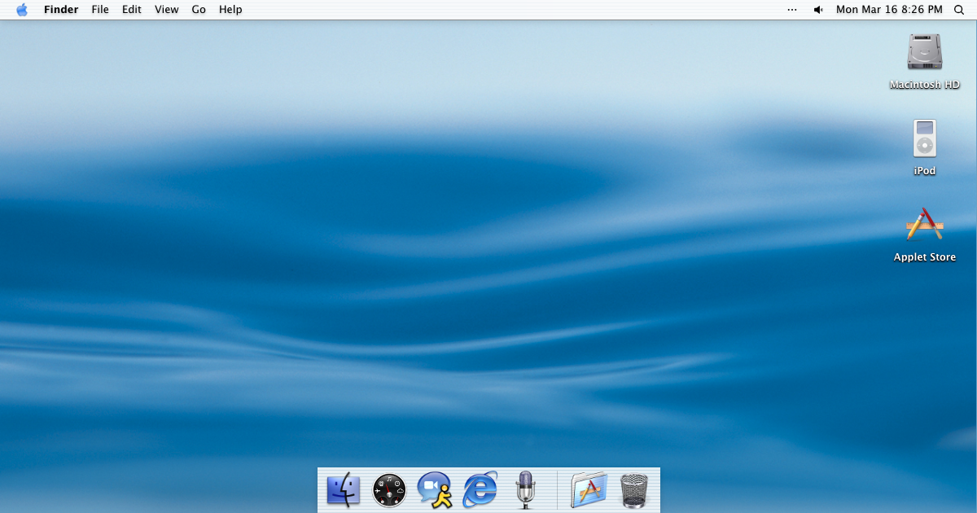Expand the View menu
This screenshot has height=513, width=977.
click(x=167, y=10)
